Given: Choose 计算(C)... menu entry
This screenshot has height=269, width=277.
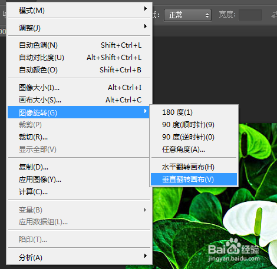Looking at the screenshot, I should click(x=79, y=192).
